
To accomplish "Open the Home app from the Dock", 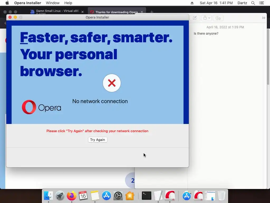I will 130,196.
